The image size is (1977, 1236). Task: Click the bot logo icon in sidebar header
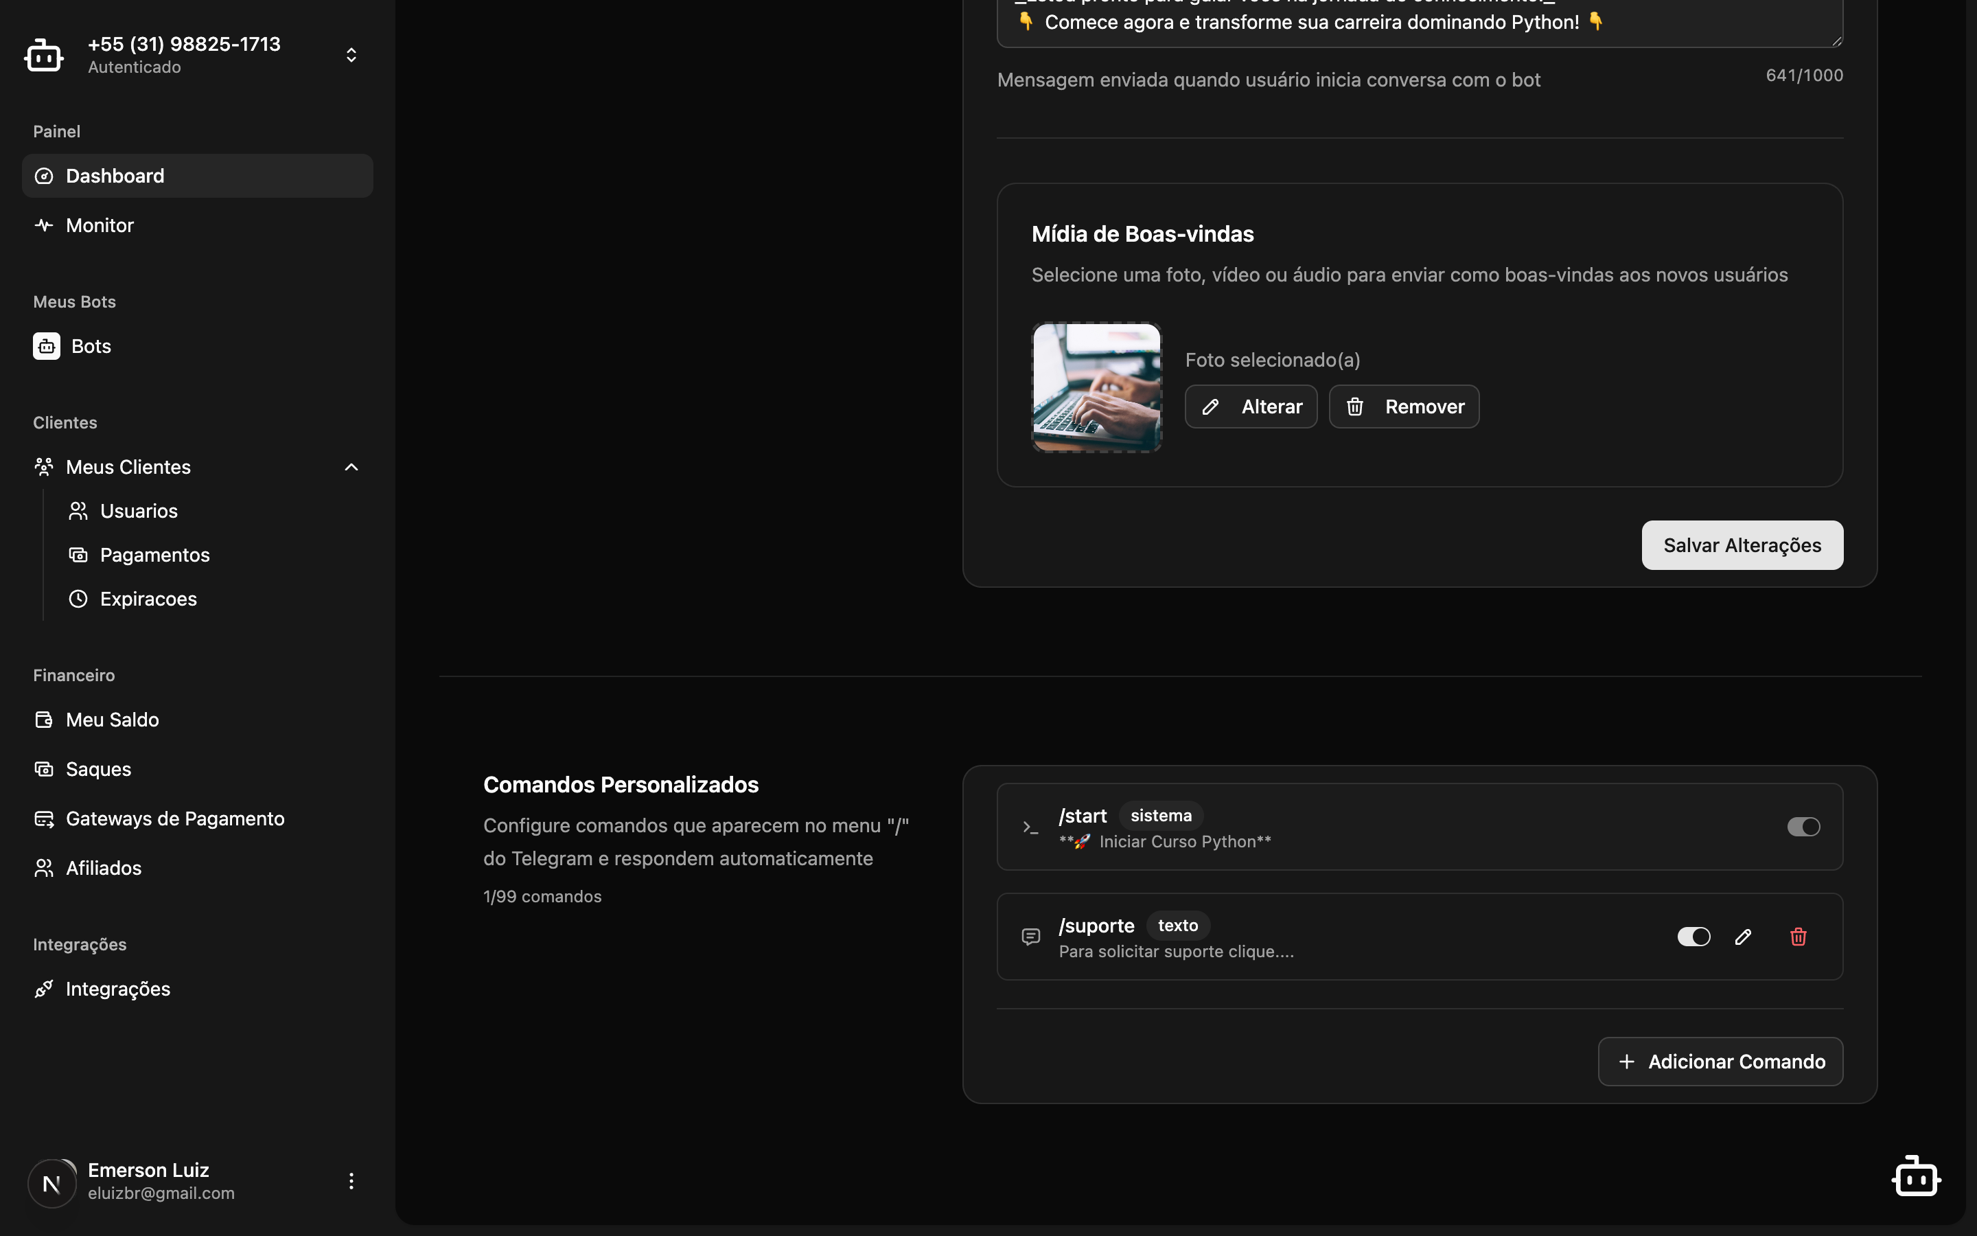(x=44, y=56)
